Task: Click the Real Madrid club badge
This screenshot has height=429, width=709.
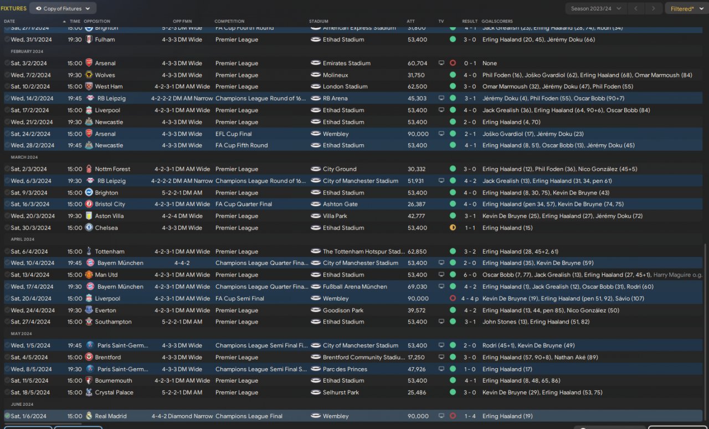Action: [x=89, y=416]
